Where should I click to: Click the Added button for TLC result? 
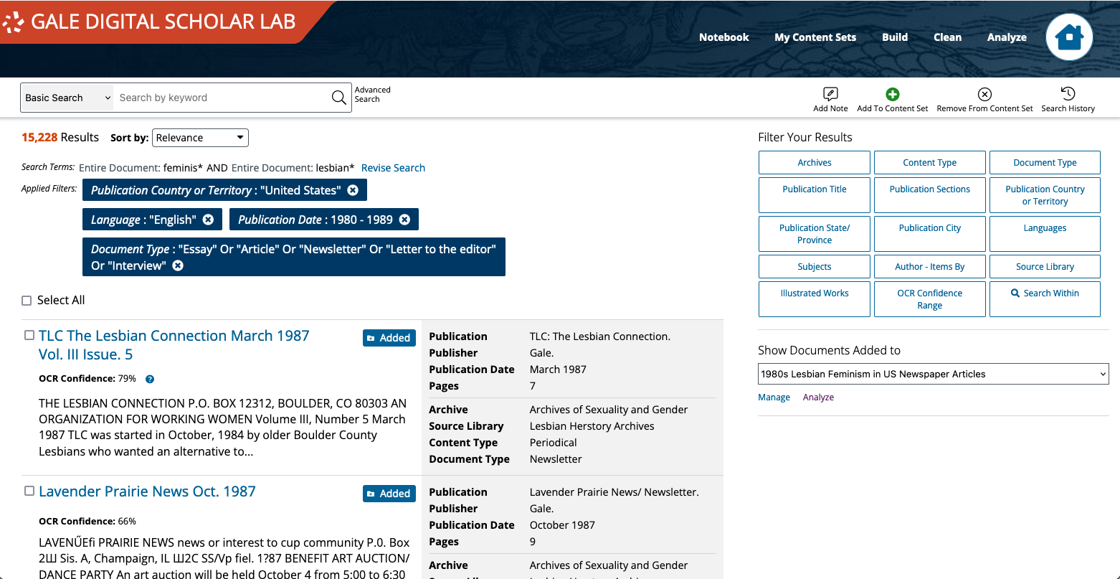tap(389, 338)
